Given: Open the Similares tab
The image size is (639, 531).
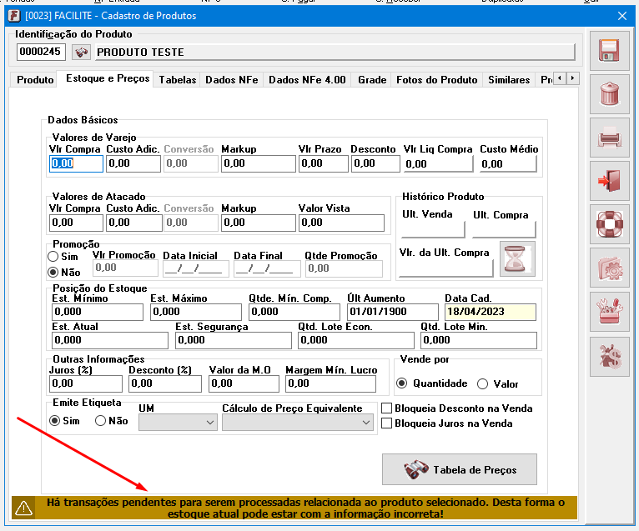Looking at the screenshot, I should click(x=509, y=80).
